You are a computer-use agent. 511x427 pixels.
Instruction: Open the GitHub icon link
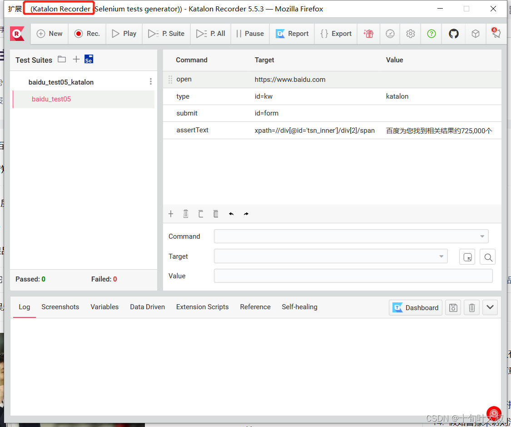coord(454,34)
